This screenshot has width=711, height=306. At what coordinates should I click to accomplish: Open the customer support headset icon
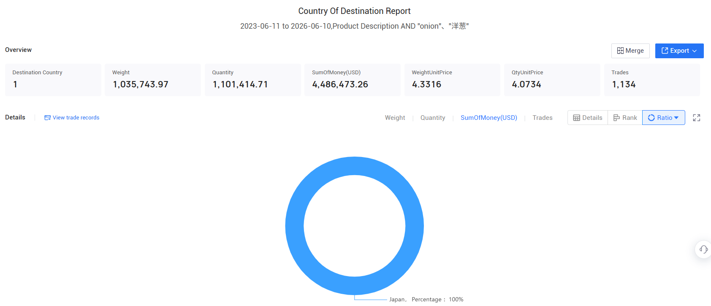click(x=703, y=249)
